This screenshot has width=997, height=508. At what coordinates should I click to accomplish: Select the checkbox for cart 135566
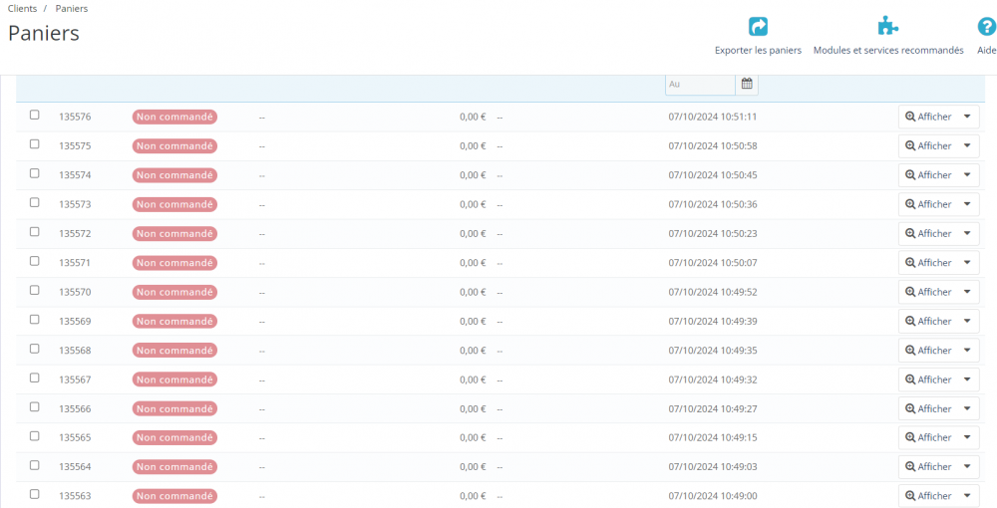(34, 407)
